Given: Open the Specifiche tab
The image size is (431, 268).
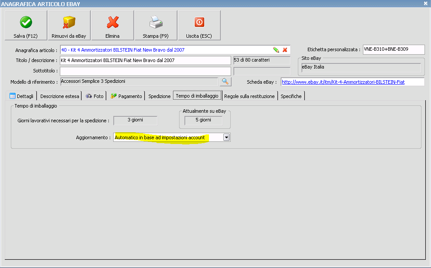Looking at the screenshot, I should (291, 96).
